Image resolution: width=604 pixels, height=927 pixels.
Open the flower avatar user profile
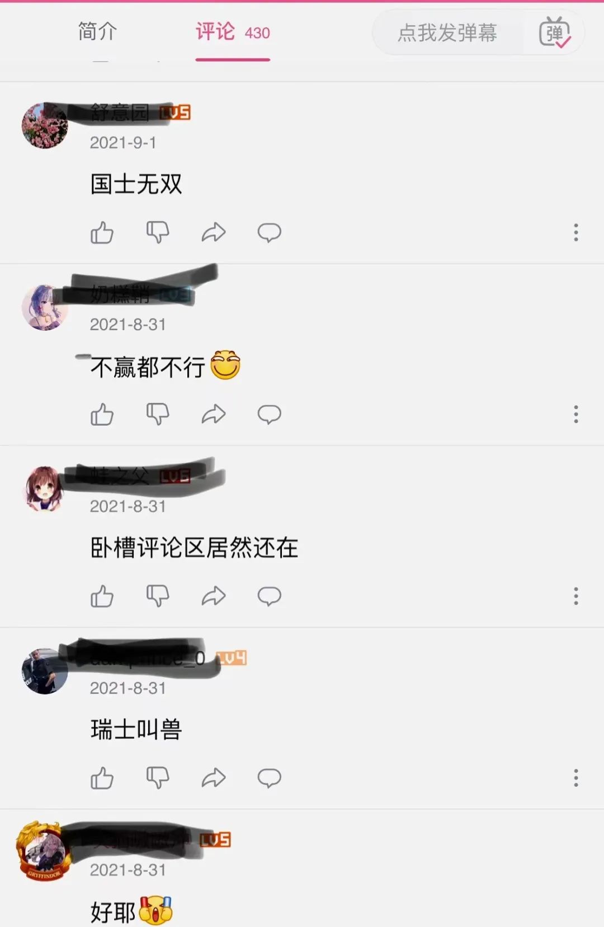tap(45, 125)
